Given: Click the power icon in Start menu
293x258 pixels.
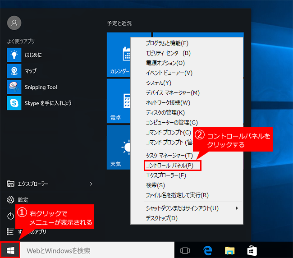Looking at the screenshot, I should tap(10, 216).
